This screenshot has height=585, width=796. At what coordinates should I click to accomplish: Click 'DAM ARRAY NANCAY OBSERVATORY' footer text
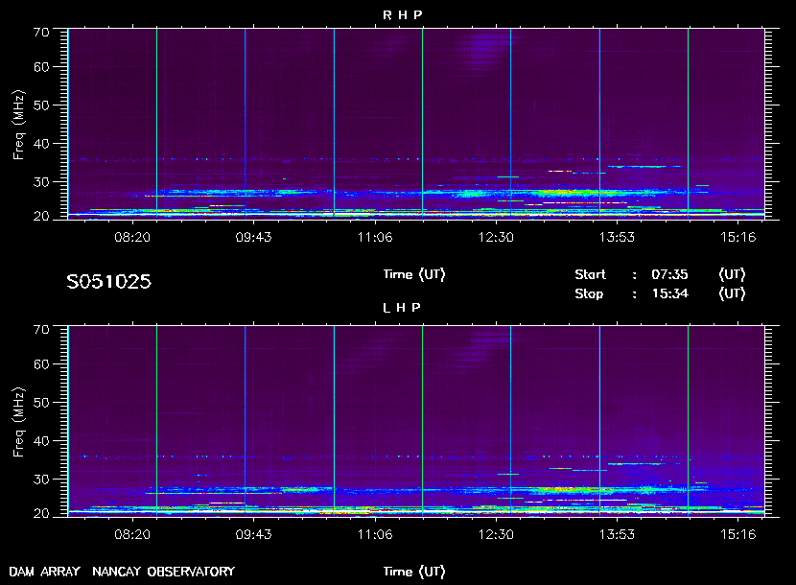[x=122, y=572]
